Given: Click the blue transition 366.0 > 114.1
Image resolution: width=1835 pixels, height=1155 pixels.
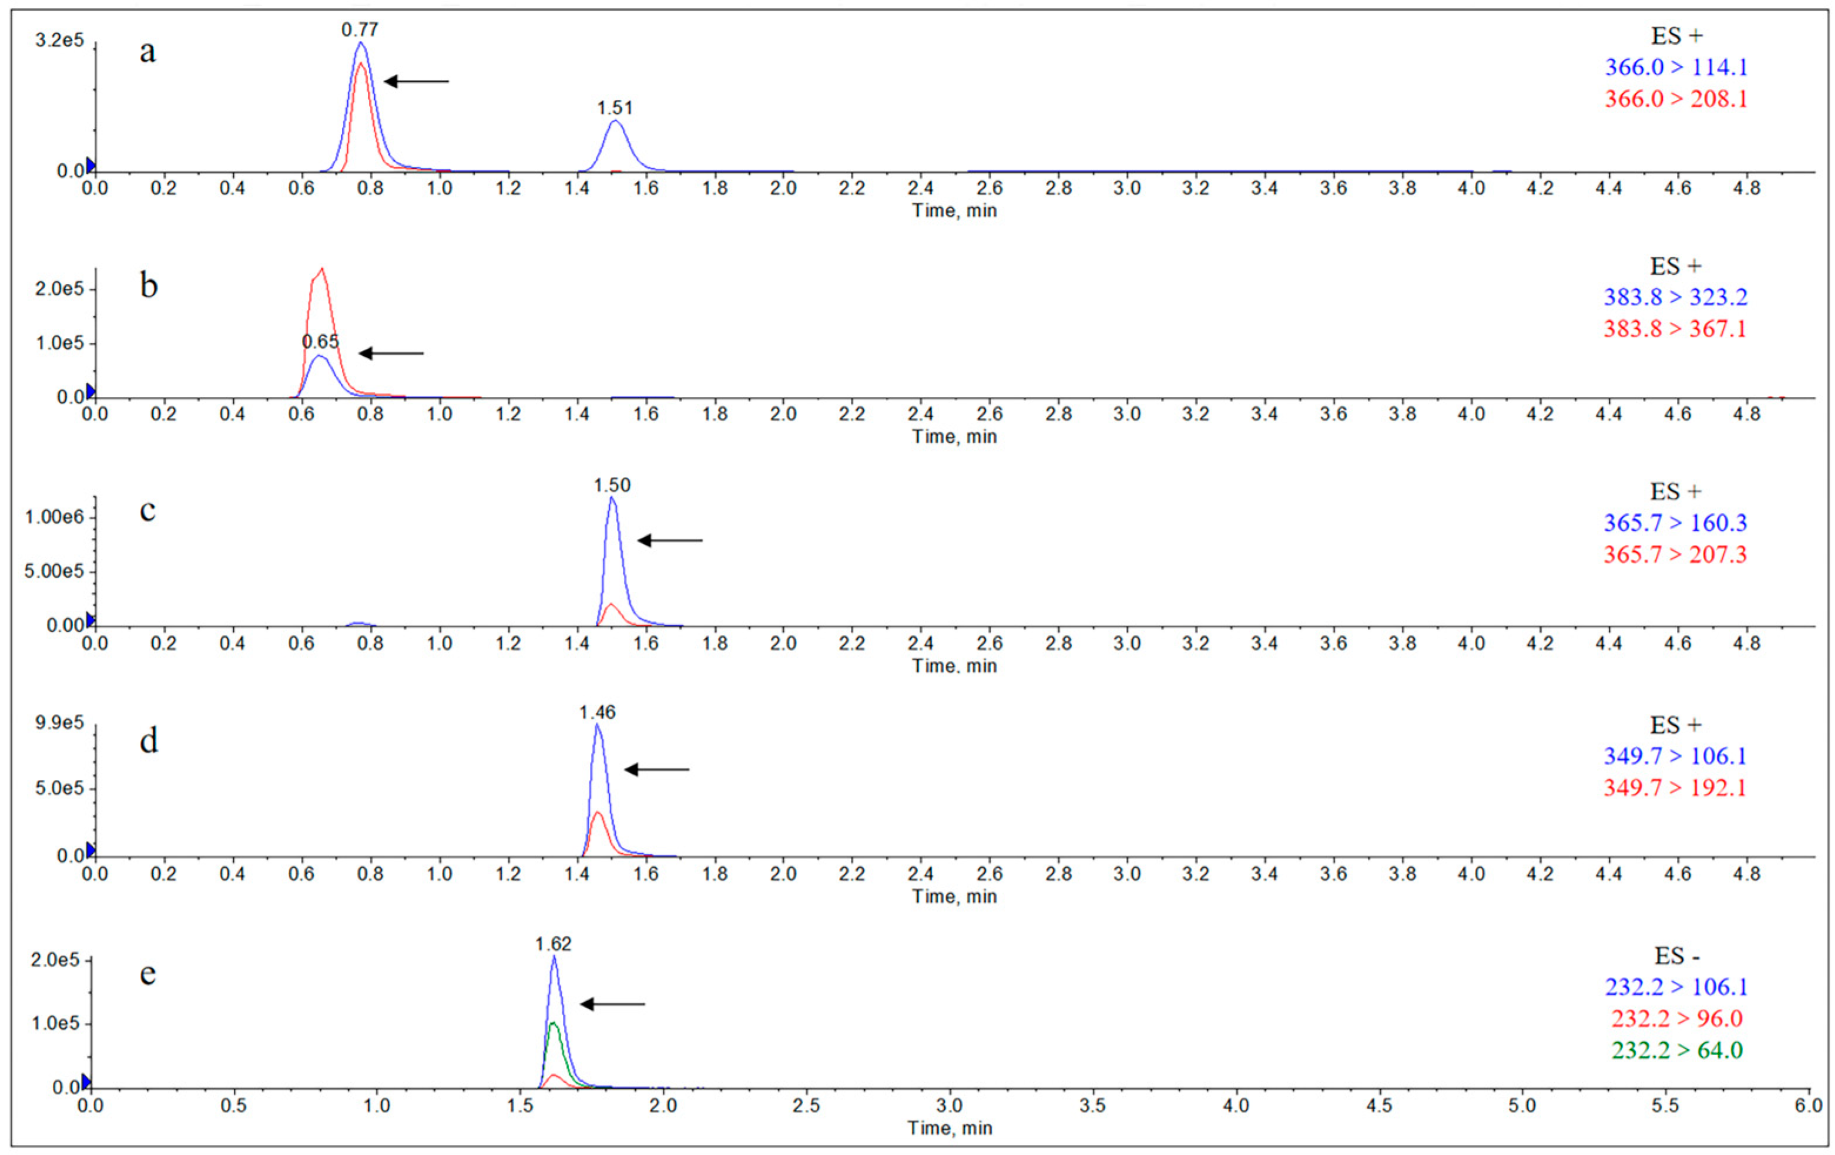Looking at the screenshot, I should (x=1676, y=67).
